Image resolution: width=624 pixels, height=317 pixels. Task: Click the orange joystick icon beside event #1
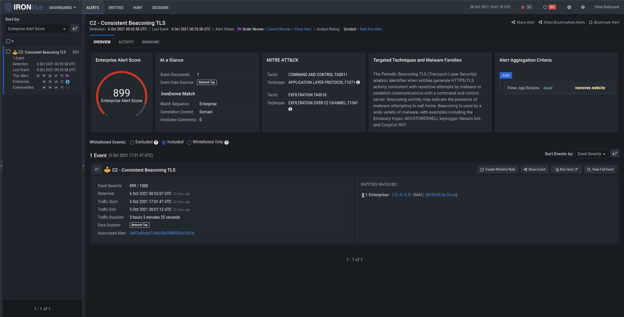pos(107,170)
